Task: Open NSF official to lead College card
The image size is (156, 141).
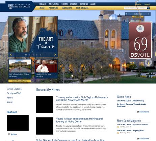Action: tap(20, 69)
